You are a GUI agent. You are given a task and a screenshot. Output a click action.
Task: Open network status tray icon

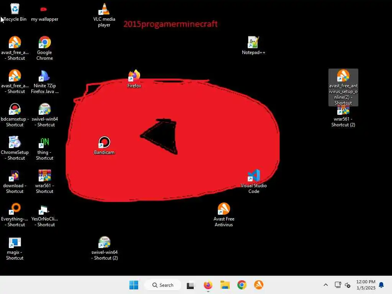point(338,285)
